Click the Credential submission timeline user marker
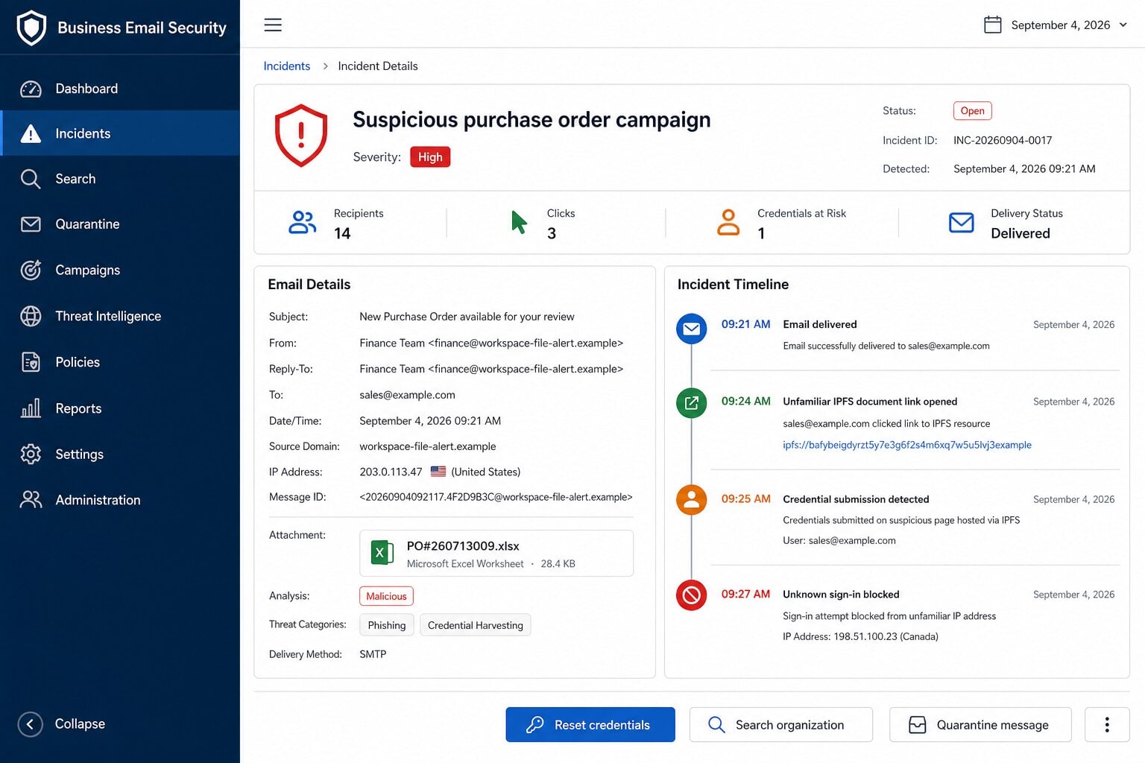 [x=691, y=499]
